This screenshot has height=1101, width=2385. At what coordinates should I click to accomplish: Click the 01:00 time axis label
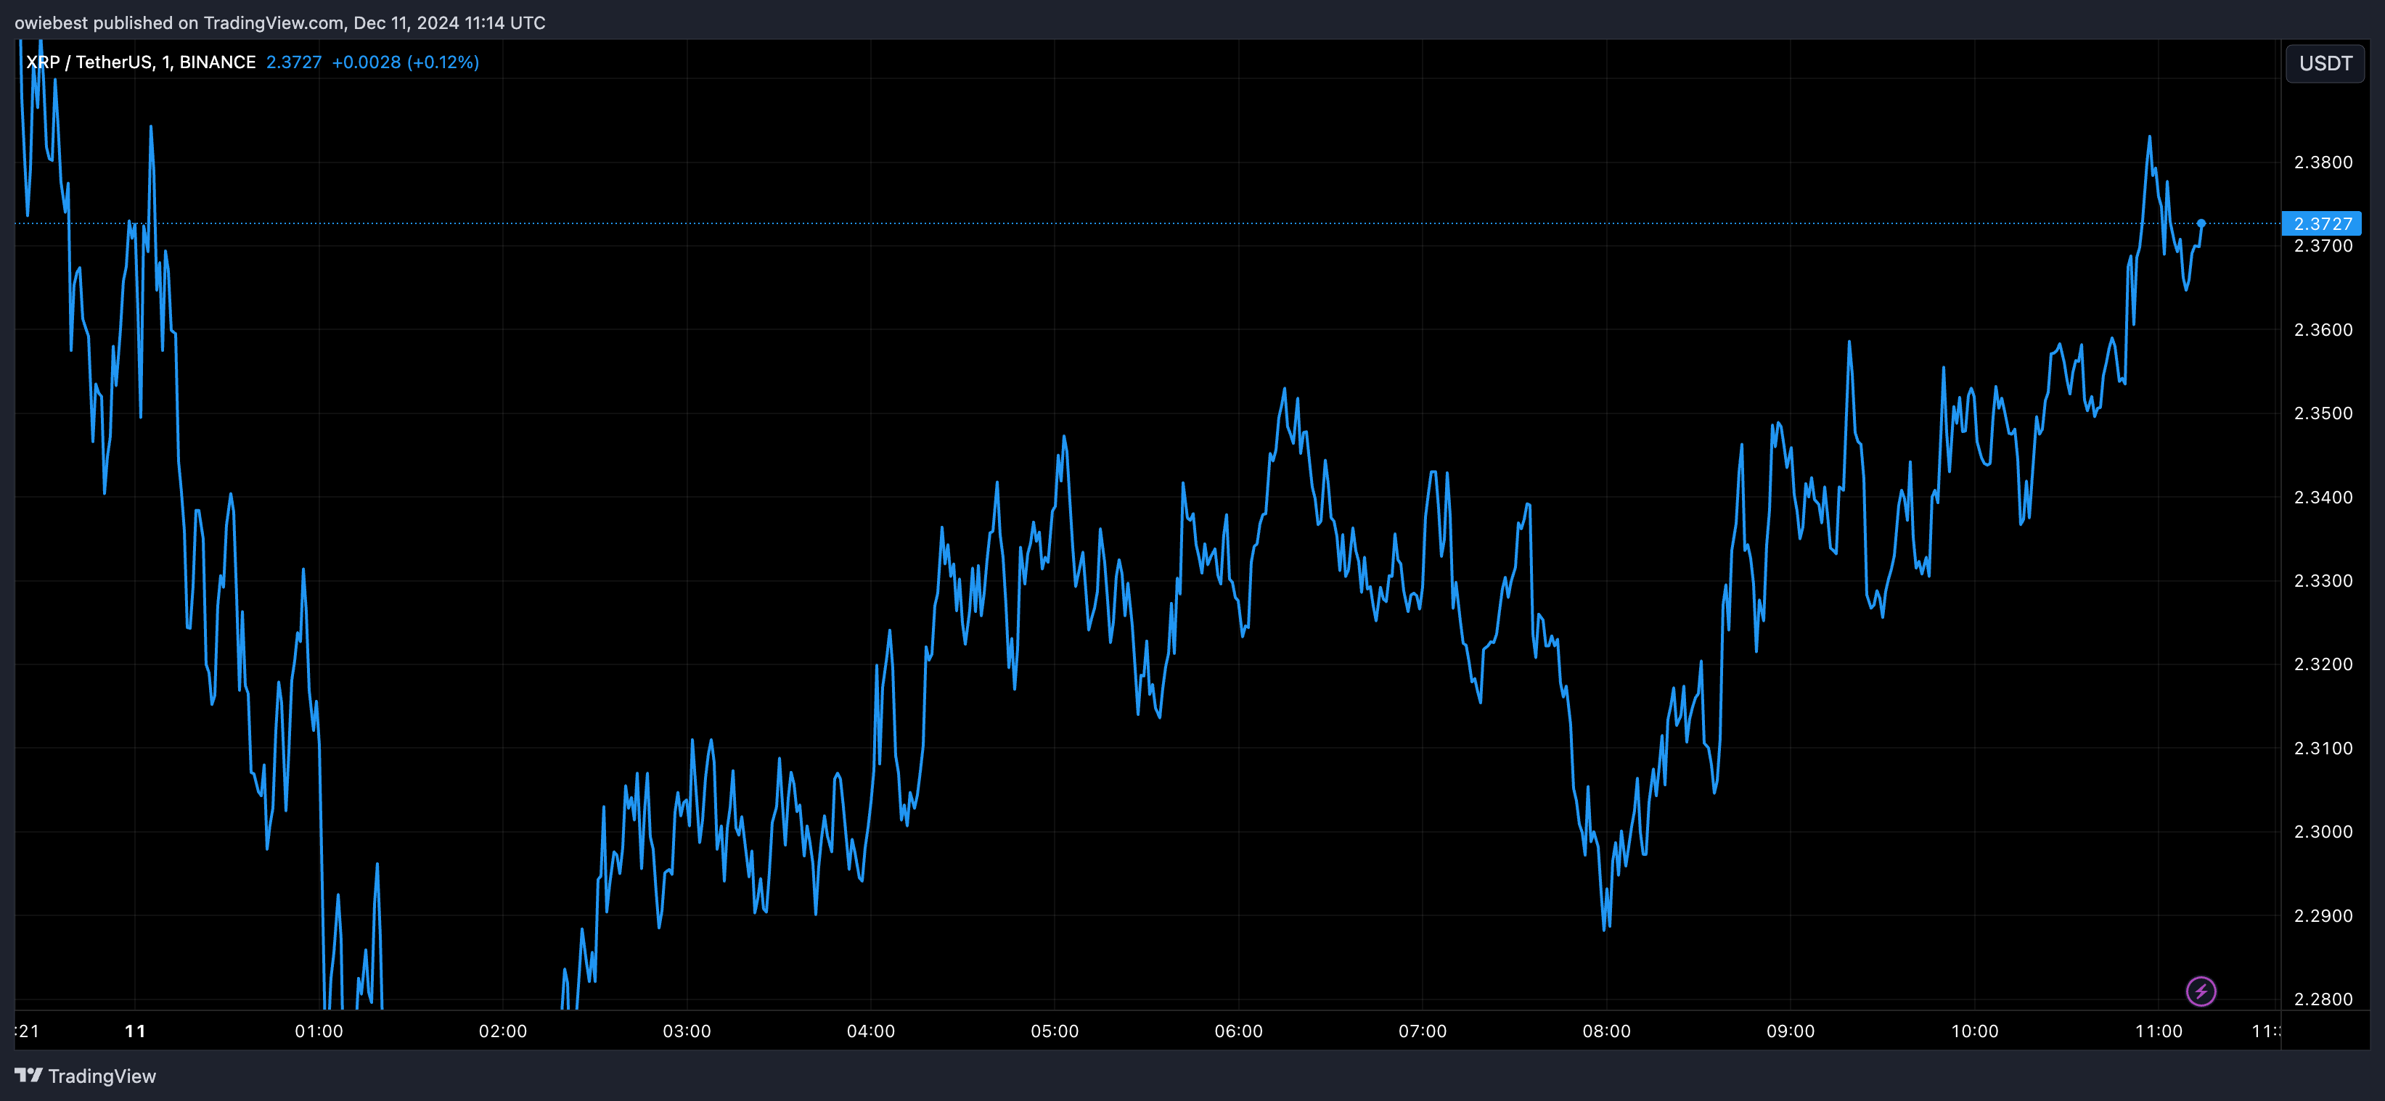[319, 1031]
